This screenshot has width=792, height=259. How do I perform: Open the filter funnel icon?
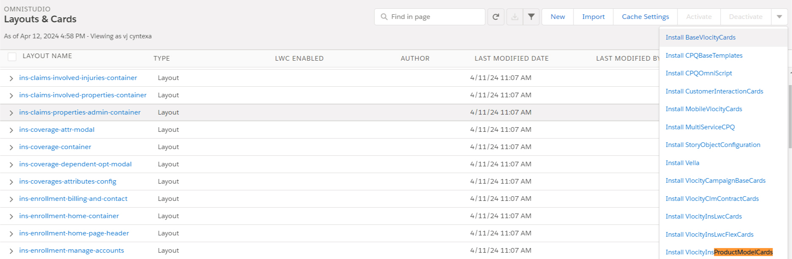(x=531, y=17)
